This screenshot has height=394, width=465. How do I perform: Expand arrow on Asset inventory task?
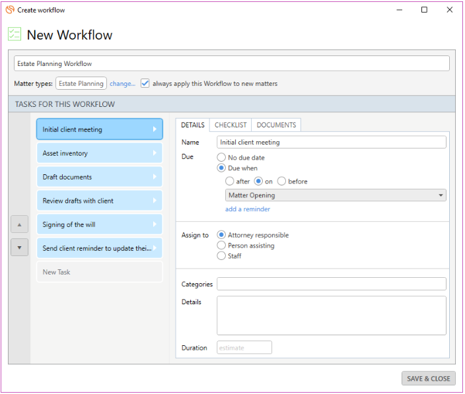155,153
